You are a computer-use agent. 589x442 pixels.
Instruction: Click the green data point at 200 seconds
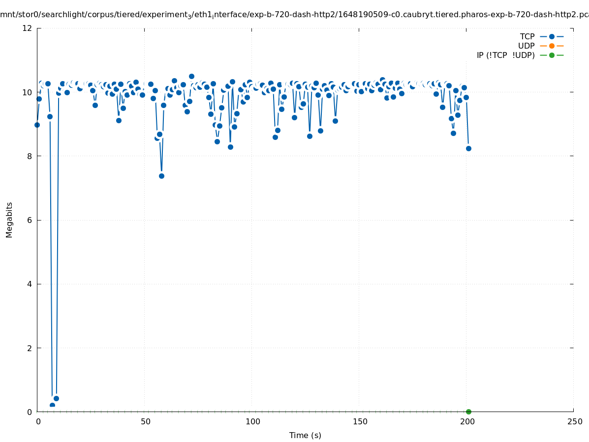pyautogui.click(x=468, y=412)
